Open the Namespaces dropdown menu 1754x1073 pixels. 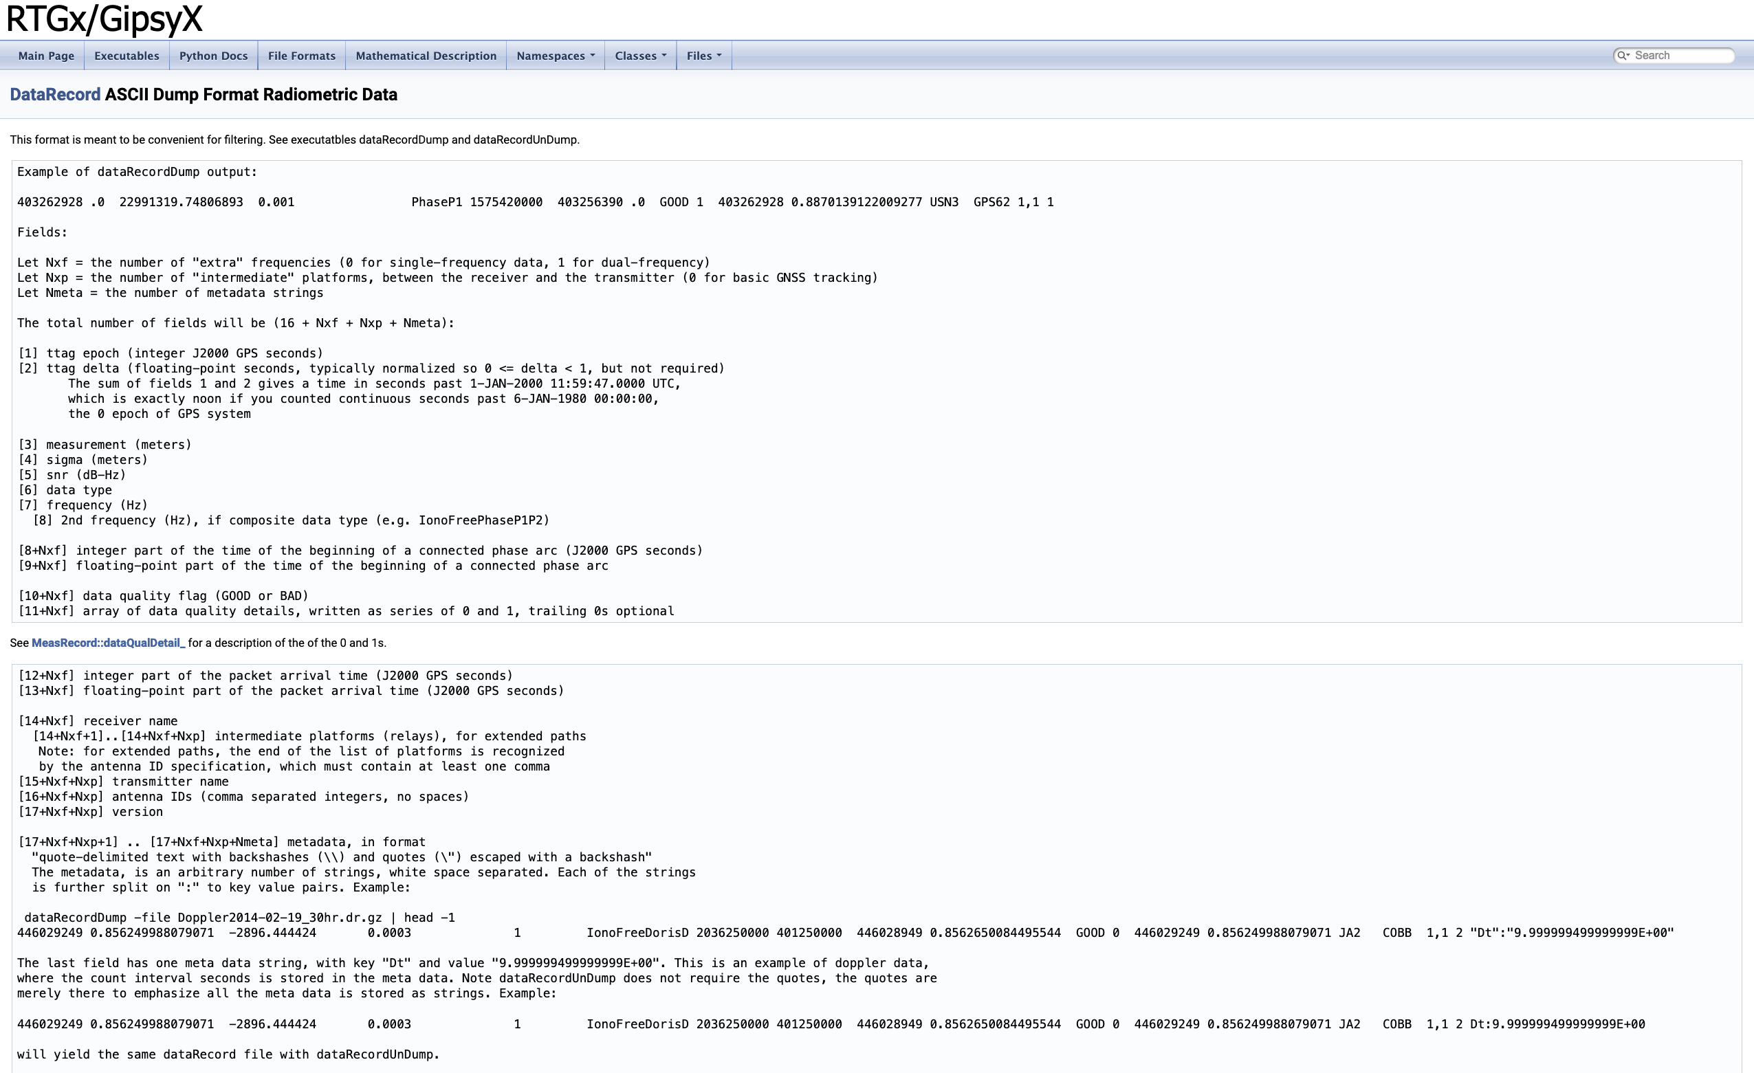pos(555,56)
